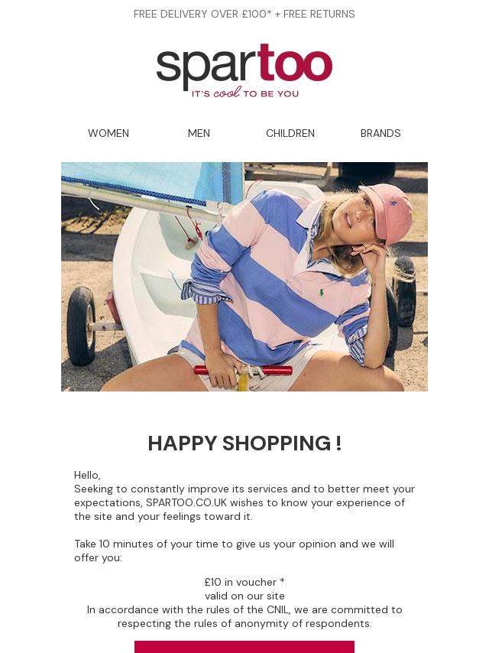Open the WOMEN category
The width and height of the screenshot is (489, 653).
click(108, 133)
